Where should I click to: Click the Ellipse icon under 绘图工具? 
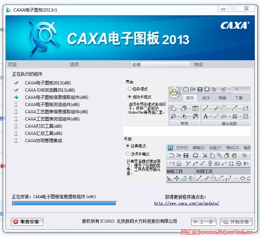243,178
